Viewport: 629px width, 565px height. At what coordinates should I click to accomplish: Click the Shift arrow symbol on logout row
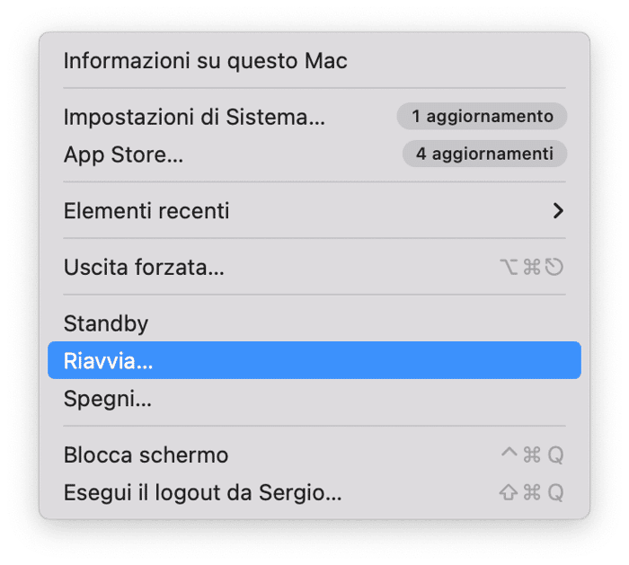(509, 493)
